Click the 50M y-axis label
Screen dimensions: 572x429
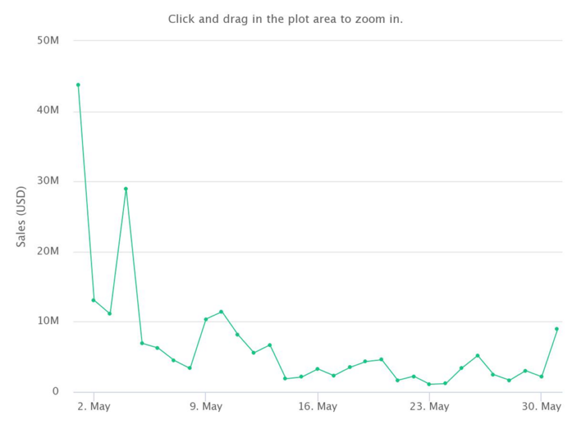pos(48,40)
